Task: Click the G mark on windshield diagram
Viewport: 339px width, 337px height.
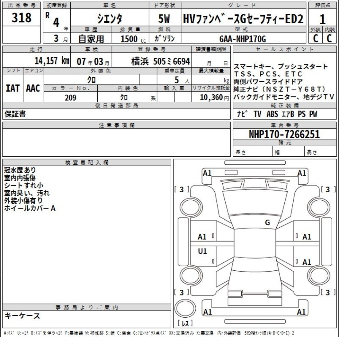Action: pyautogui.click(x=267, y=222)
